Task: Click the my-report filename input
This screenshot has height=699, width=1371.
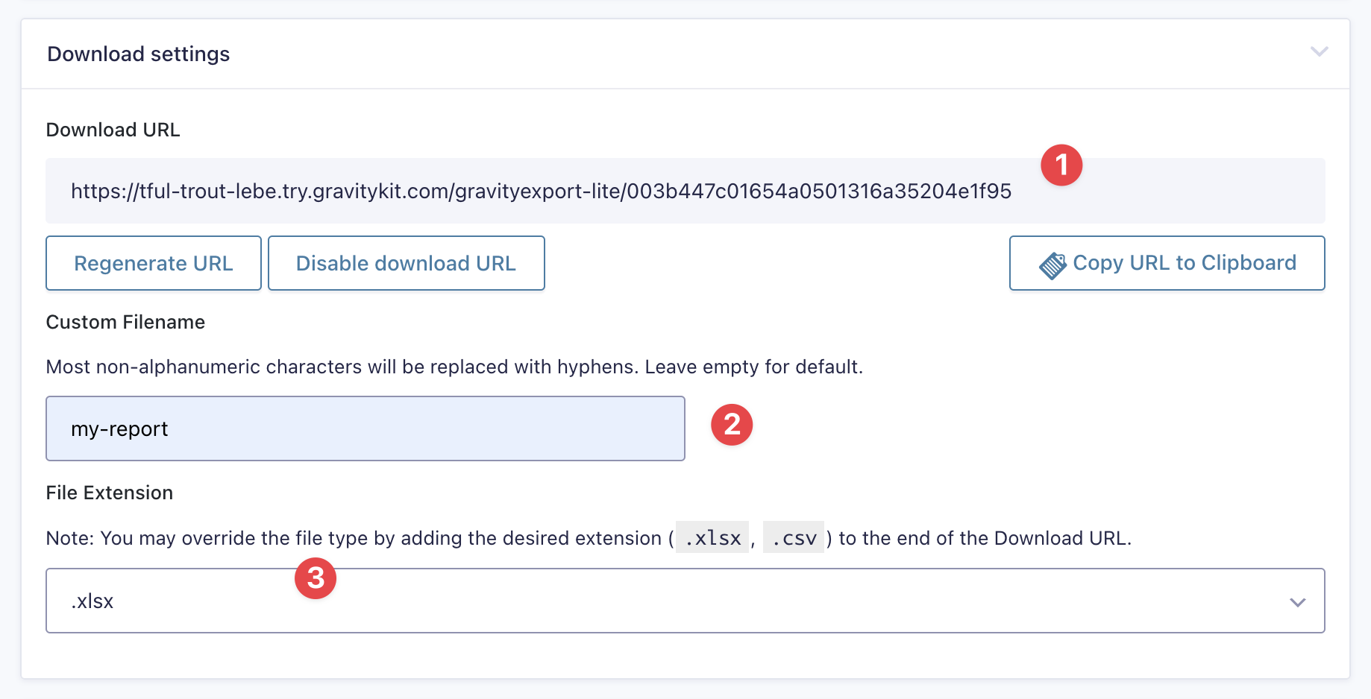Action: click(x=366, y=428)
